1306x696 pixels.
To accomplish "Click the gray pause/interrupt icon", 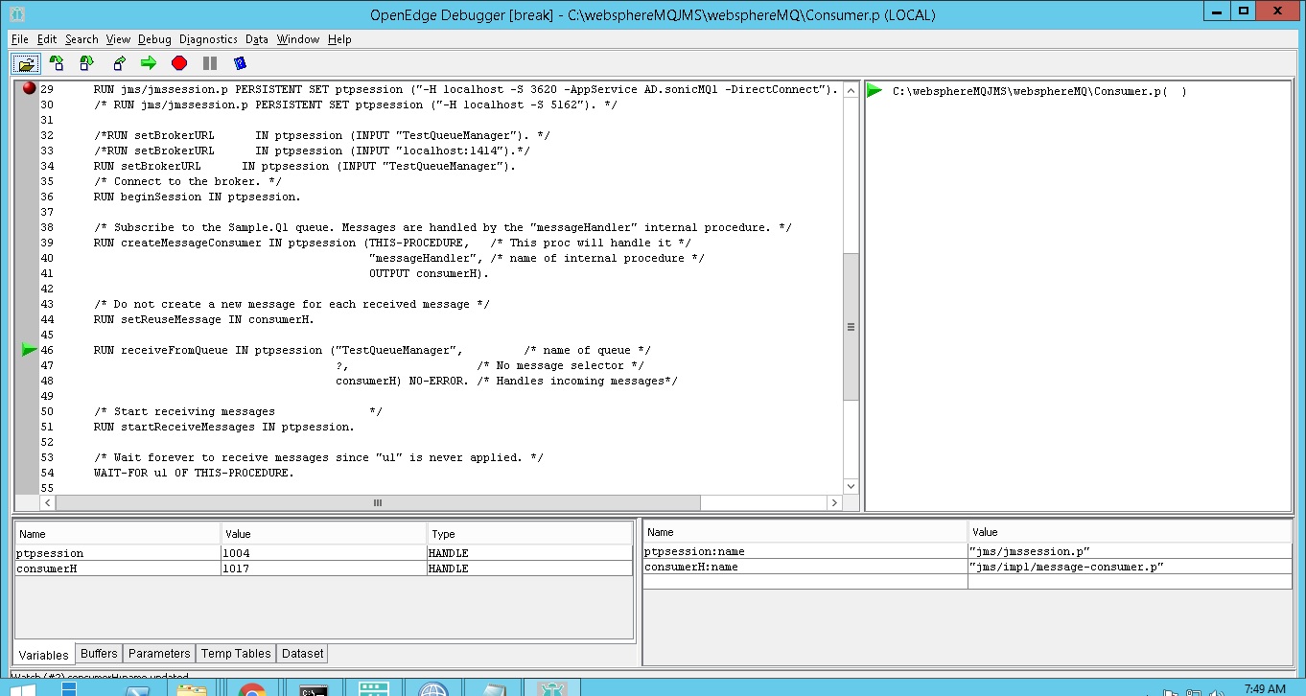I will [x=210, y=63].
